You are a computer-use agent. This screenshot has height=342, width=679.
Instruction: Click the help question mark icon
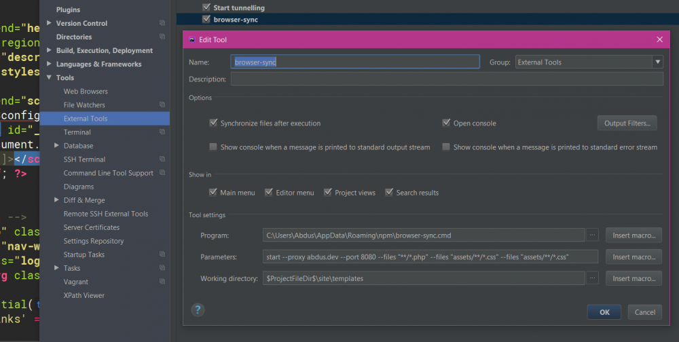click(x=198, y=310)
